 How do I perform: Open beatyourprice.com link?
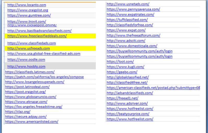(128, 114)
